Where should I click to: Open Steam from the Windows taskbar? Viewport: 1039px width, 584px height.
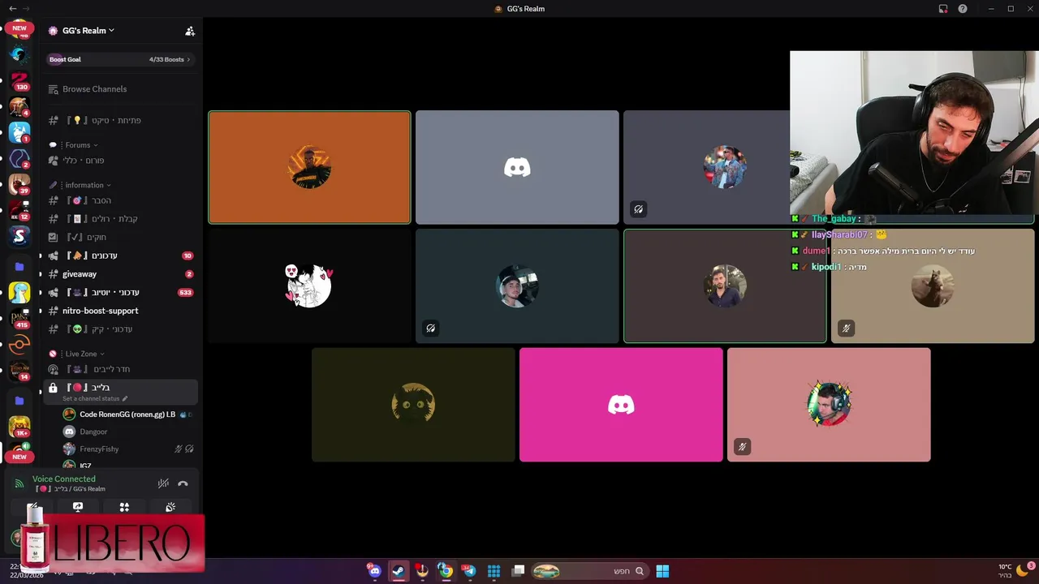click(x=399, y=571)
